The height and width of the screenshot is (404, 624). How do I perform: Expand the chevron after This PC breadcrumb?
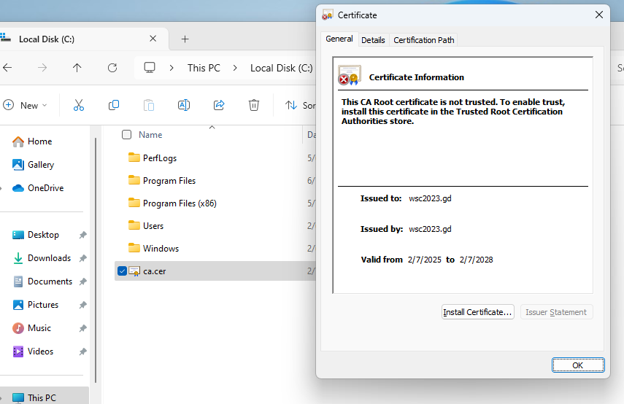point(235,68)
